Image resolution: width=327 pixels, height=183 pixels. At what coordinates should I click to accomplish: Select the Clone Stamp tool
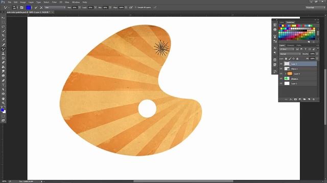(3, 53)
